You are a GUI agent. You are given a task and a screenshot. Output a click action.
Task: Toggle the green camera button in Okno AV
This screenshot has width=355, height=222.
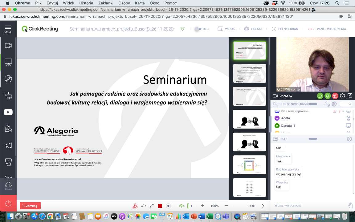pyautogui.click(x=320, y=96)
